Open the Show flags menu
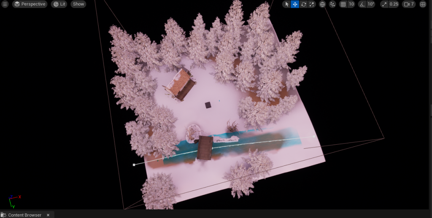 [78, 4]
